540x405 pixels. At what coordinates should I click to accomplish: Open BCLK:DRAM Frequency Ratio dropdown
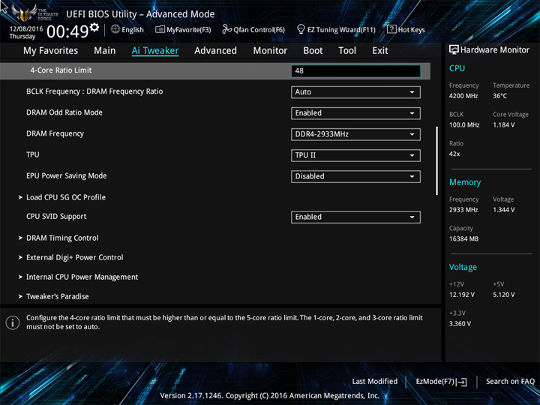pos(355,92)
